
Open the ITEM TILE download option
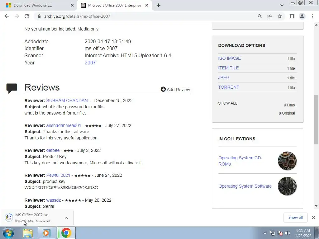tap(228, 68)
